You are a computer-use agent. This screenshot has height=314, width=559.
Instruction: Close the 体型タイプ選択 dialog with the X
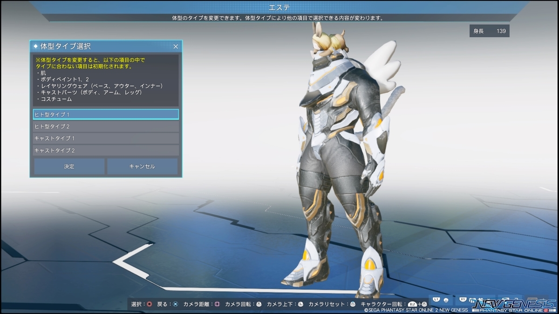pyautogui.click(x=176, y=47)
